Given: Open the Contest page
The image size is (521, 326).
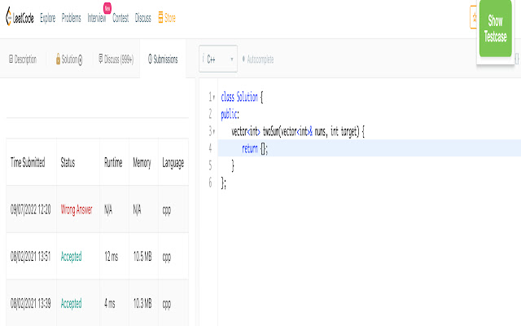Looking at the screenshot, I should [120, 18].
